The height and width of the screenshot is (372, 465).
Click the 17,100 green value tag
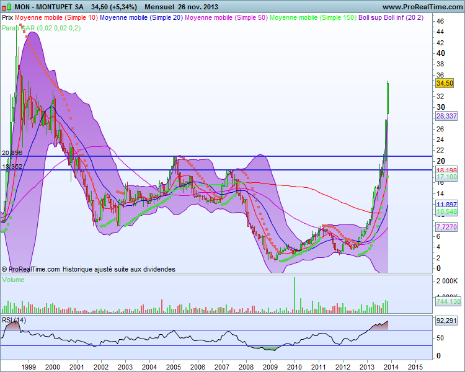(446, 177)
